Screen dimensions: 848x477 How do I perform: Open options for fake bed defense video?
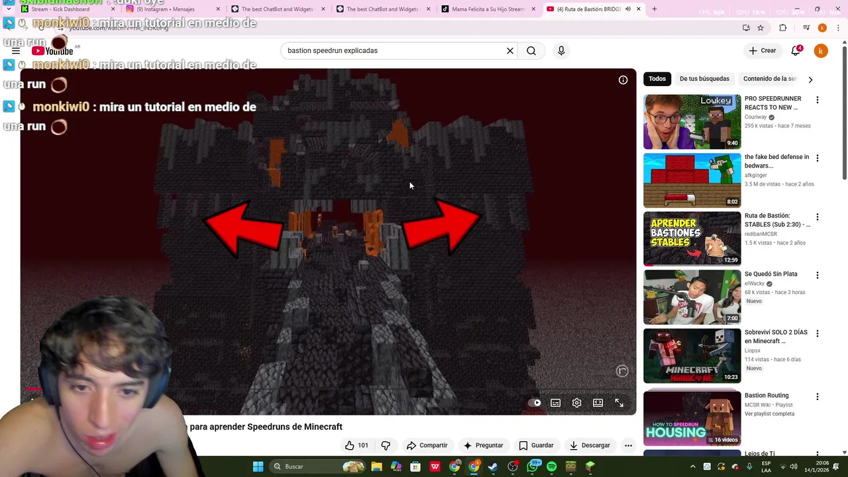click(817, 158)
